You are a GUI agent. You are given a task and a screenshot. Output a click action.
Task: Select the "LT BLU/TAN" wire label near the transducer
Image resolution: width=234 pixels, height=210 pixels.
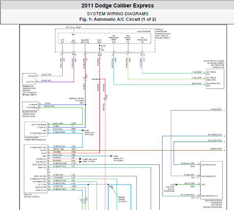(196, 78)
